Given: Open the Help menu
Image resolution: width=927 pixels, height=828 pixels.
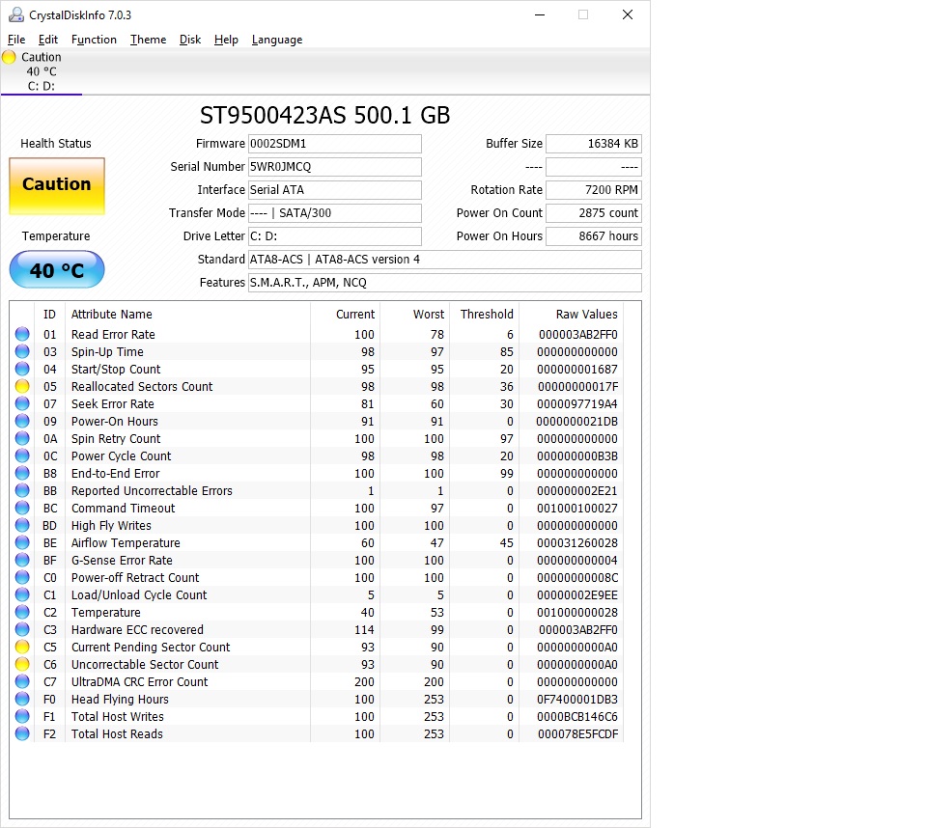Looking at the screenshot, I should pyautogui.click(x=226, y=40).
